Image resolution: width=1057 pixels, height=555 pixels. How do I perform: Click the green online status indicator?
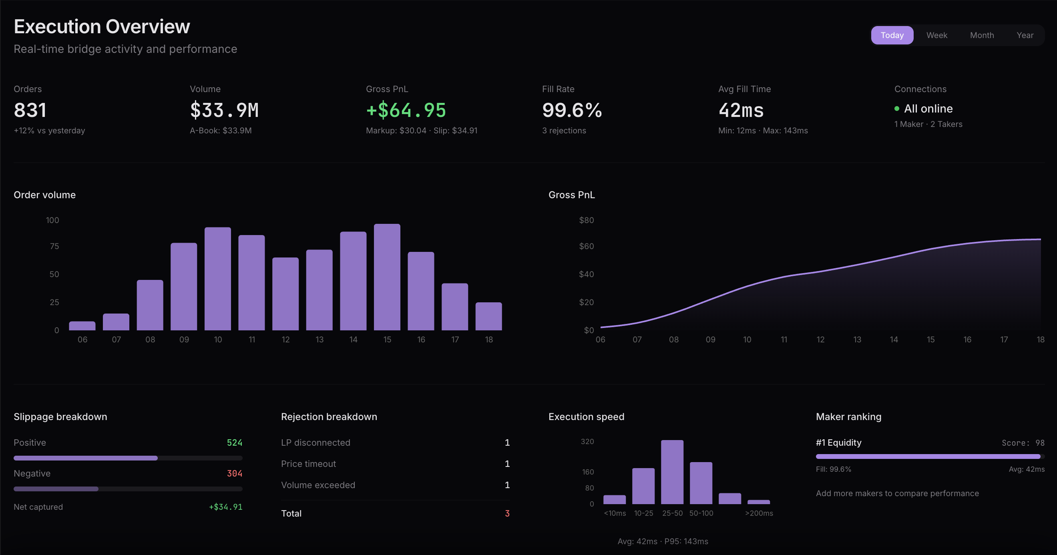click(897, 108)
